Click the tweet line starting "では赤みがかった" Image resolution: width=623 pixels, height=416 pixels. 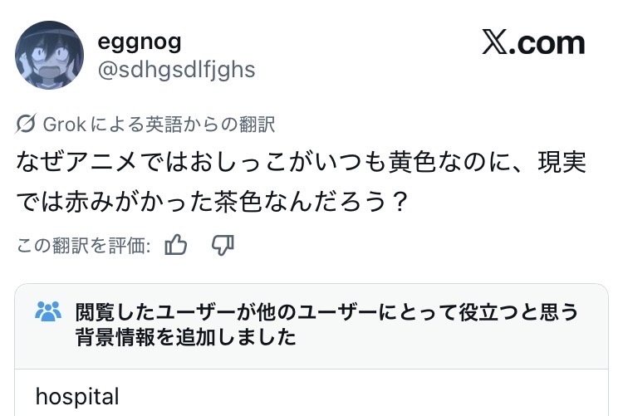pyautogui.click(x=212, y=203)
